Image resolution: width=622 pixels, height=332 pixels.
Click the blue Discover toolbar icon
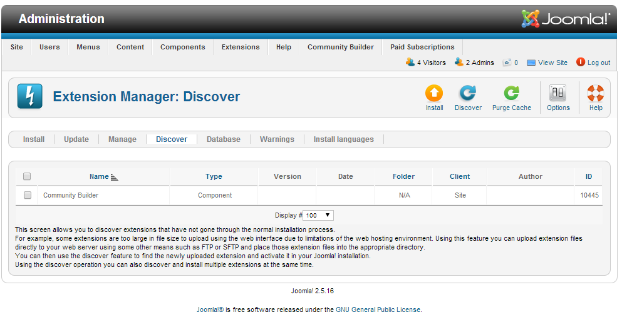coord(468,94)
